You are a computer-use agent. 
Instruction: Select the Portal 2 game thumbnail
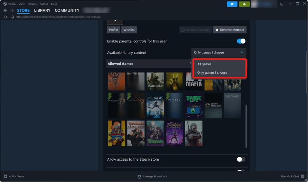pos(155,105)
